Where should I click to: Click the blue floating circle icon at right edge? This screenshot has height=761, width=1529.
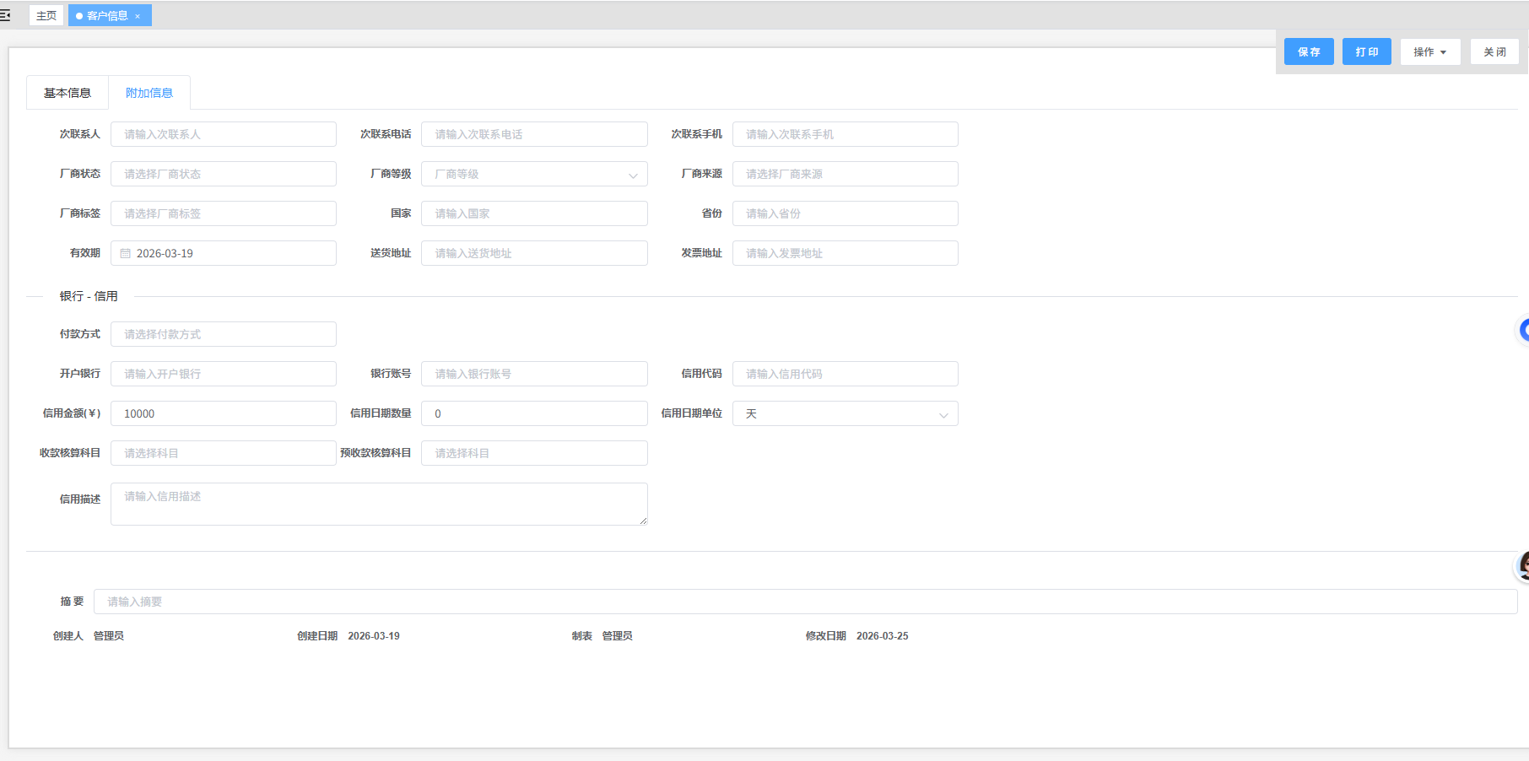pyautogui.click(x=1524, y=330)
